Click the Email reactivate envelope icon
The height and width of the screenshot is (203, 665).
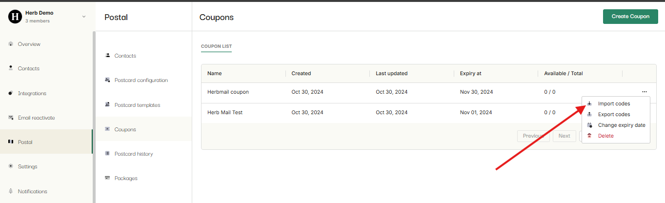click(x=11, y=118)
